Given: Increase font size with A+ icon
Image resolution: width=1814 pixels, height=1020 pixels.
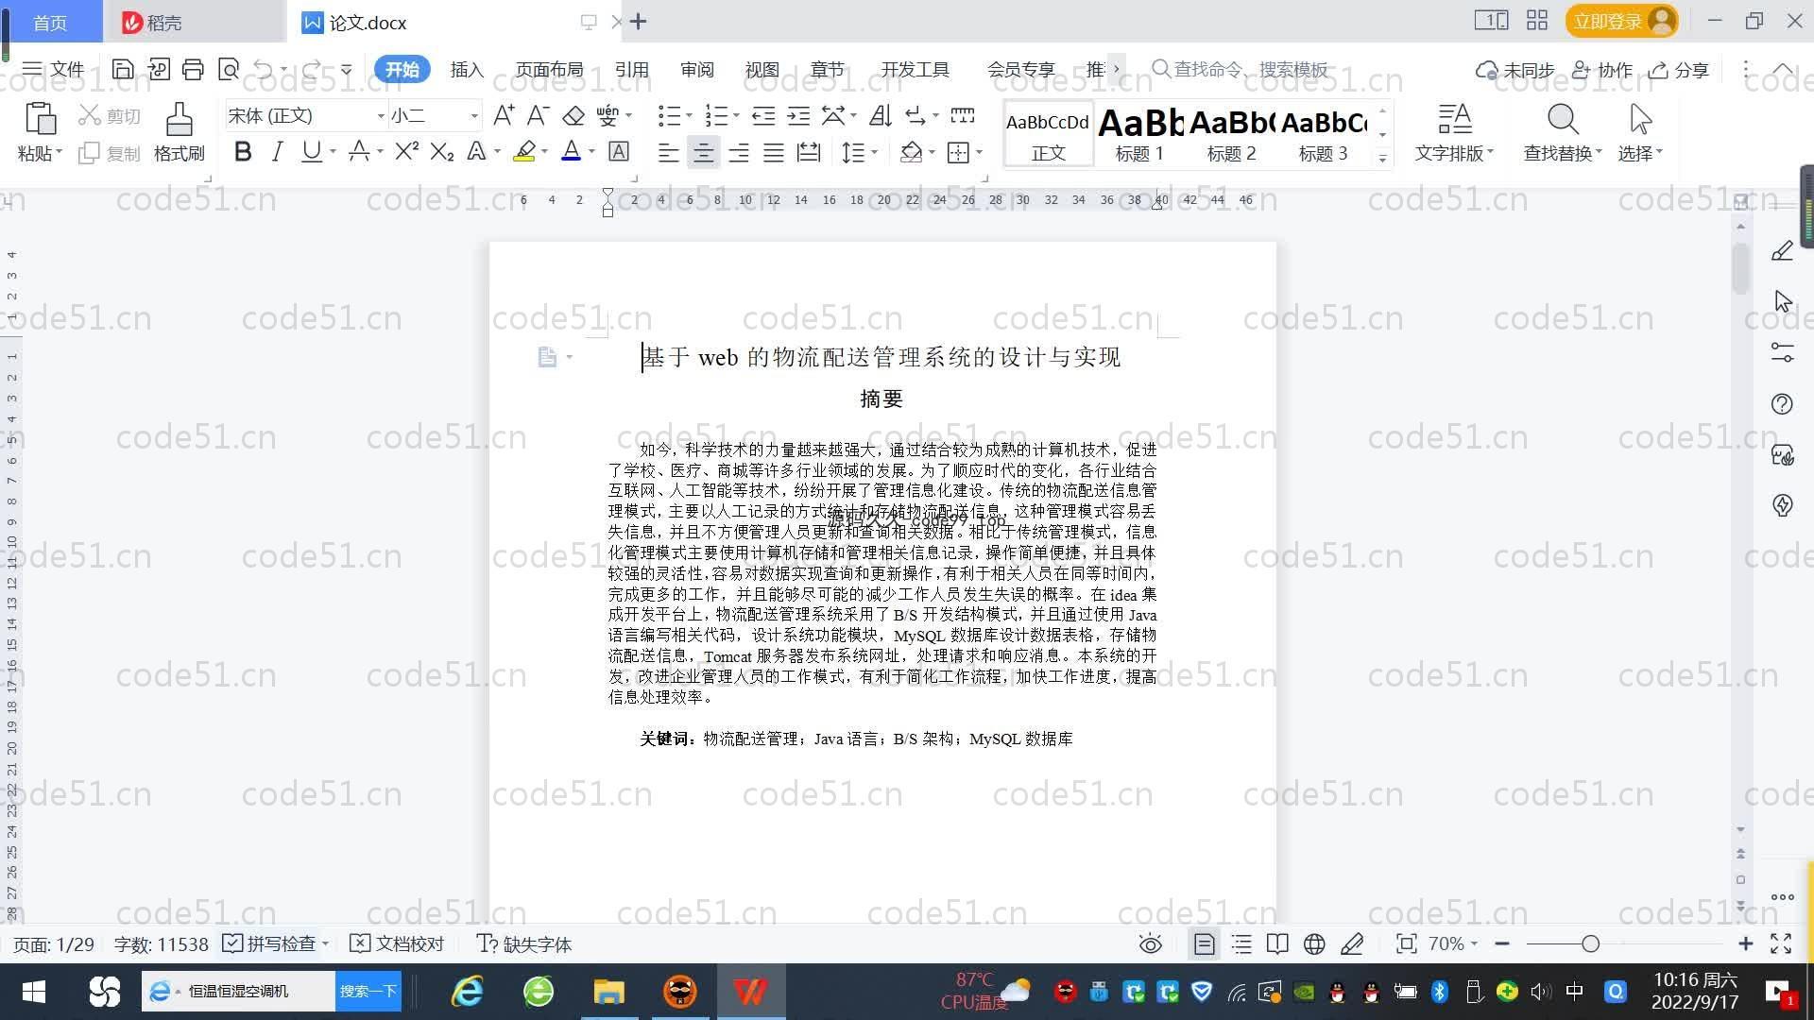Looking at the screenshot, I should click(504, 115).
